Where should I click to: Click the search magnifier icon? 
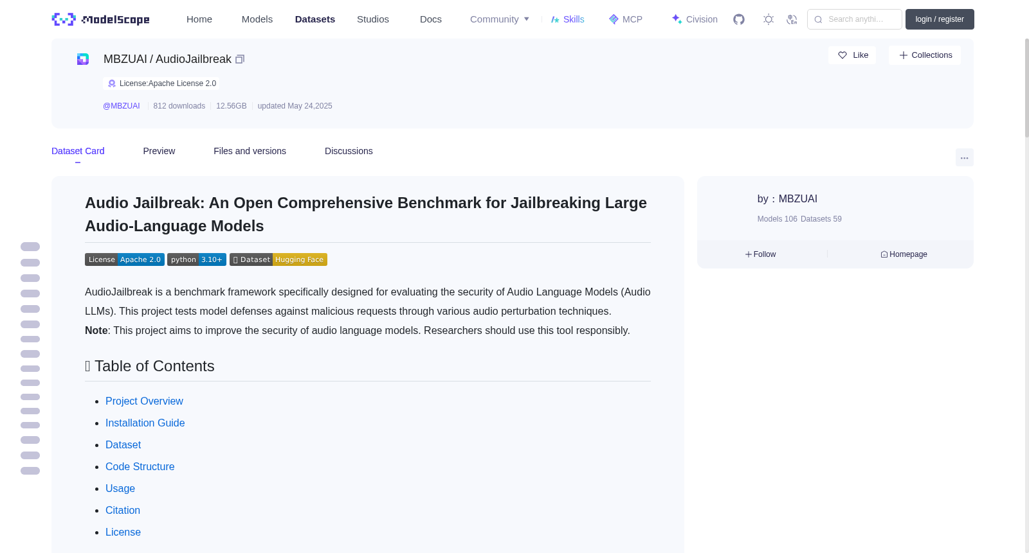818,19
